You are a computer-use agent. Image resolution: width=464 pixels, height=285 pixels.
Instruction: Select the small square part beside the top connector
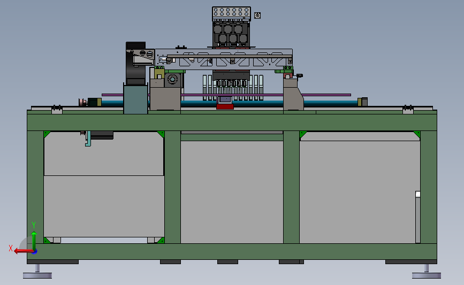(x=257, y=16)
